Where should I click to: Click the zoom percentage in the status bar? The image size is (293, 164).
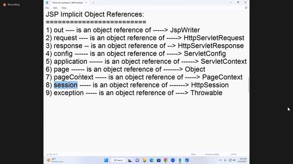(x=193, y=154)
